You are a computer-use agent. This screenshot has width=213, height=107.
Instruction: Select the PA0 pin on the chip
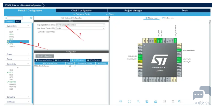pos(140,70)
